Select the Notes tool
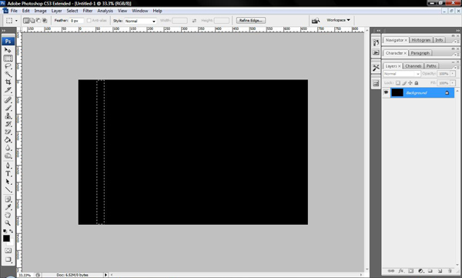 tap(8, 199)
